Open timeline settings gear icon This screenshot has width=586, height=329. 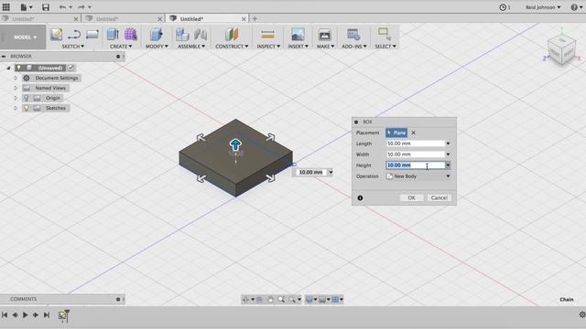(x=582, y=314)
